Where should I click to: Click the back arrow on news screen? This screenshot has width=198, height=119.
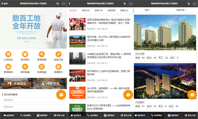click(69, 4)
